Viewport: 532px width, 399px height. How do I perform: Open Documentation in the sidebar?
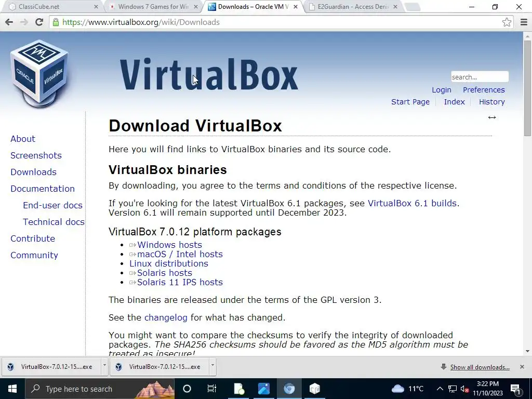(x=43, y=189)
